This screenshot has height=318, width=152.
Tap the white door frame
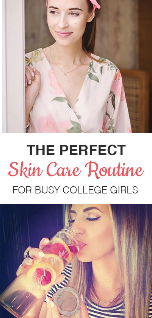14,67
